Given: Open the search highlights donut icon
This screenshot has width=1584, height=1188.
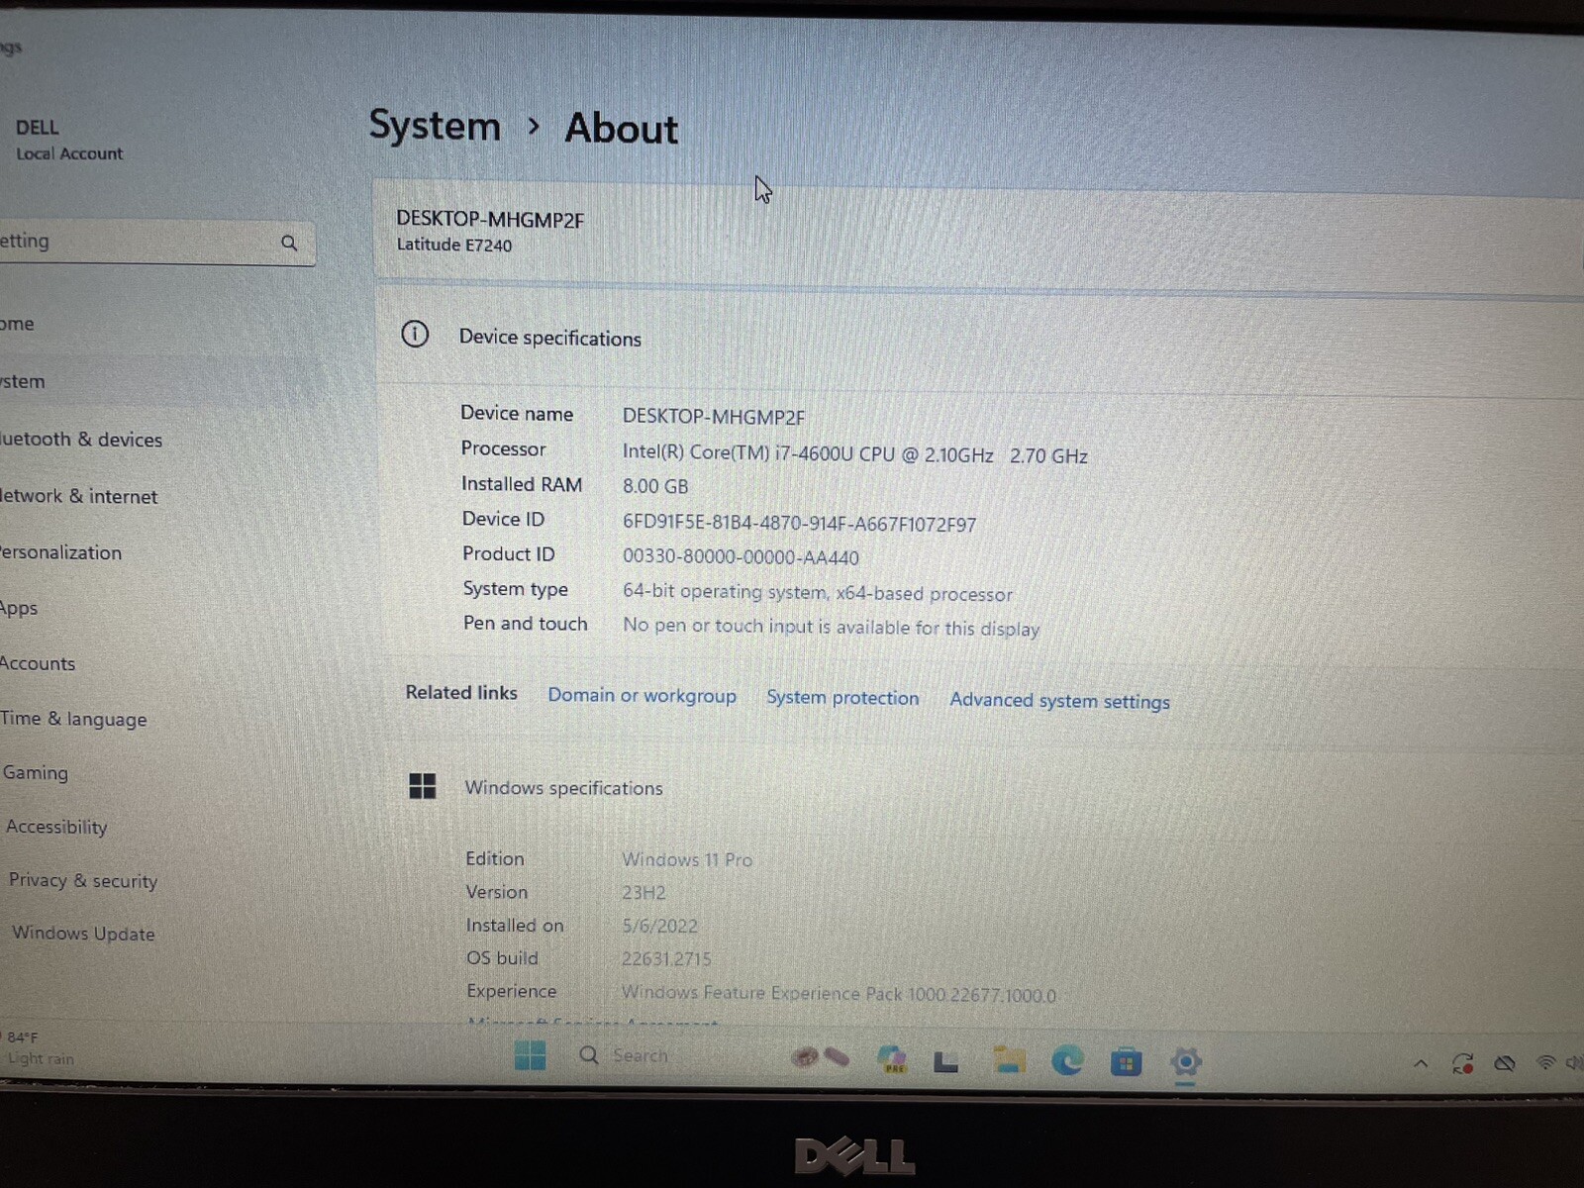Looking at the screenshot, I should [x=821, y=1058].
